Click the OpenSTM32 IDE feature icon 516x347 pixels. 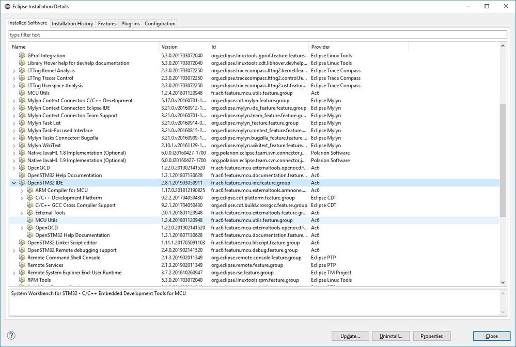pyautogui.click(x=22, y=183)
